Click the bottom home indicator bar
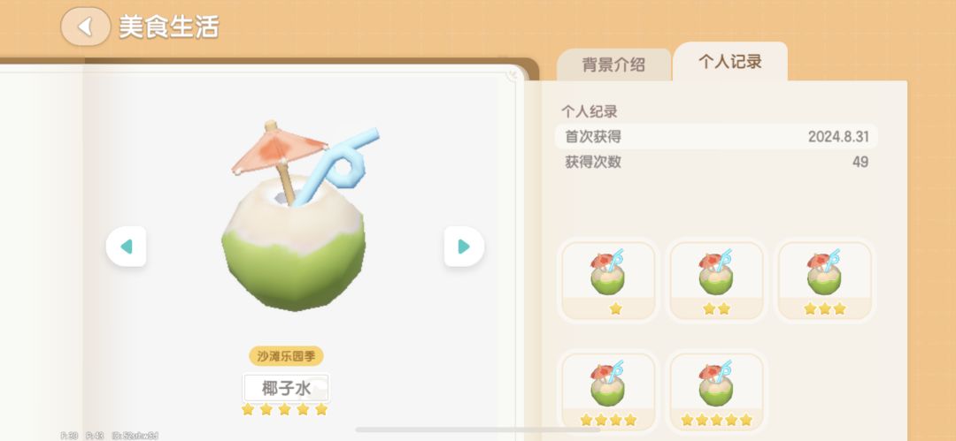Viewport: 956px width, 441px height. (x=478, y=430)
